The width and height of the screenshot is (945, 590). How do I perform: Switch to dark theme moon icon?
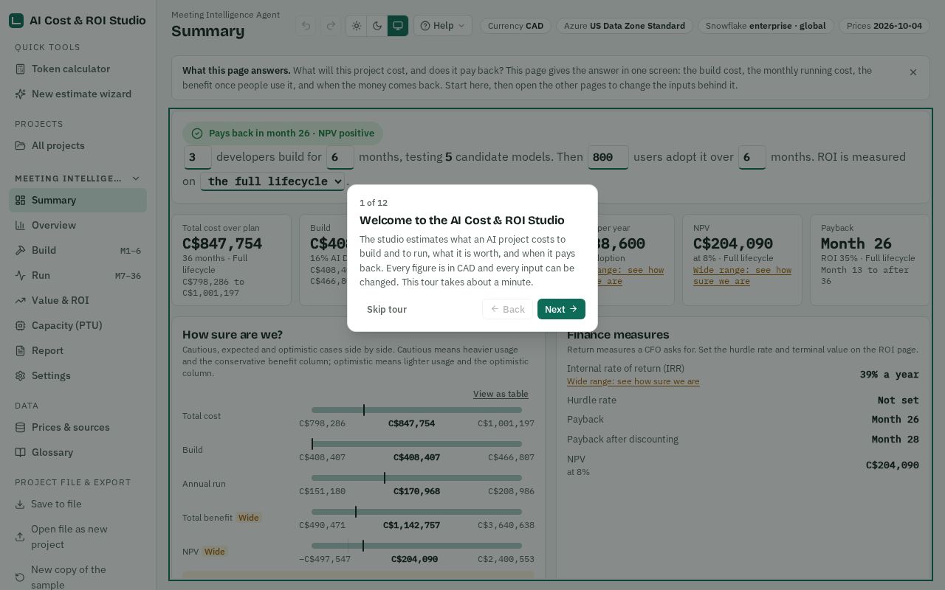tap(377, 26)
